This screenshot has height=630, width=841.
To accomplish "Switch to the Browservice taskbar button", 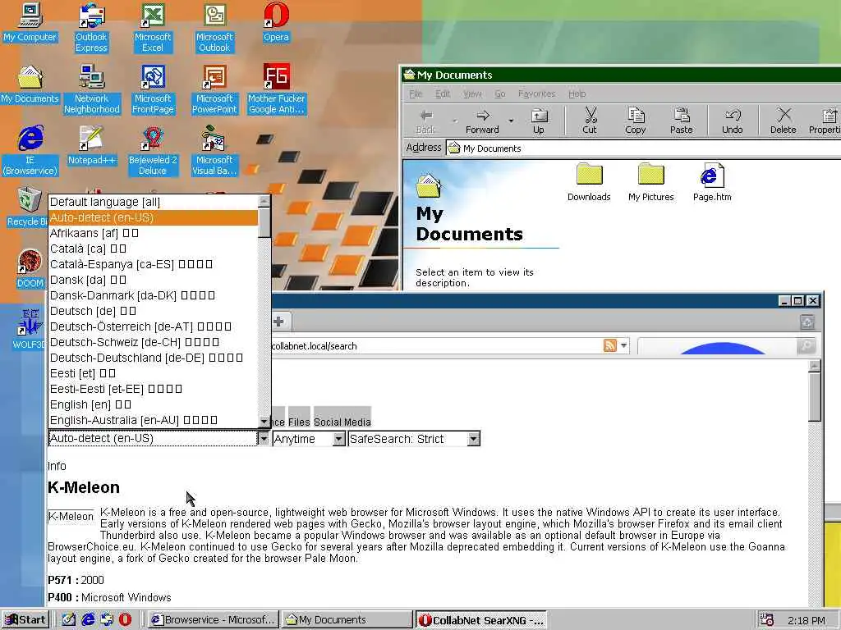I will [213, 620].
